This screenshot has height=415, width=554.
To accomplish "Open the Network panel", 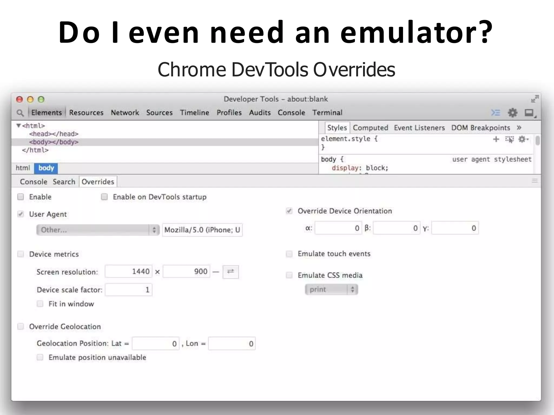I will pos(125,113).
